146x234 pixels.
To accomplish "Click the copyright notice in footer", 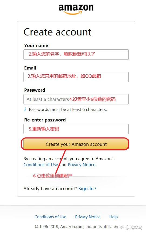I will tap(76, 227).
